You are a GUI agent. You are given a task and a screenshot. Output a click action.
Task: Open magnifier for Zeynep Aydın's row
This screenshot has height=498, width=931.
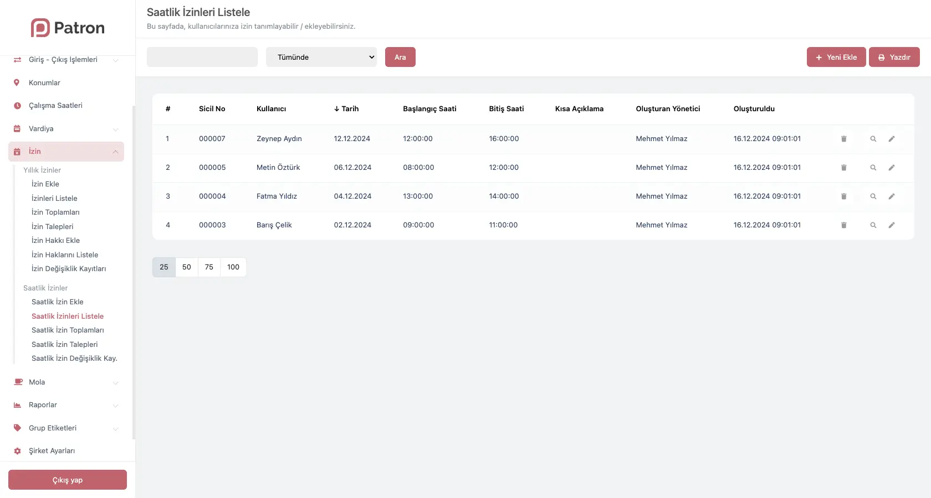873,139
